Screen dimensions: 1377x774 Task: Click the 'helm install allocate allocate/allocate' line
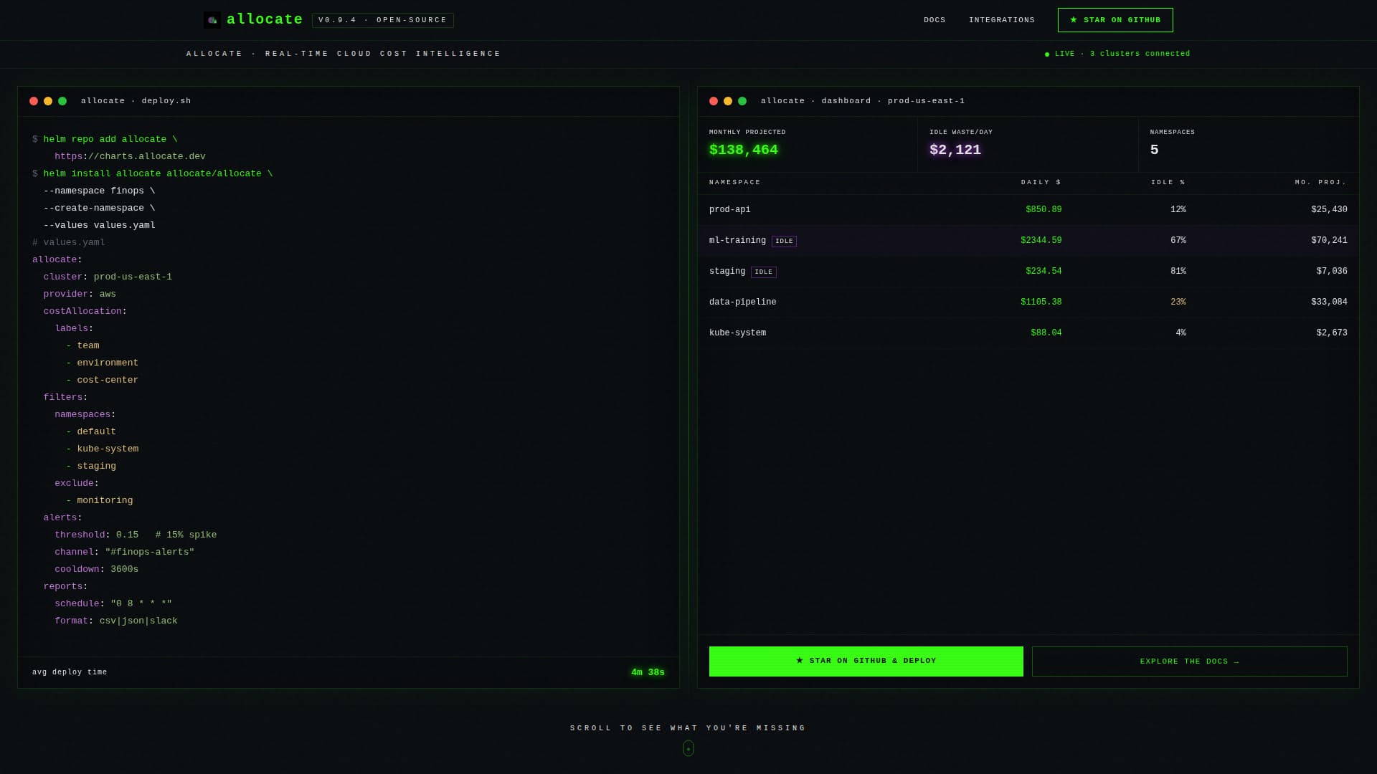[x=153, y=173]
